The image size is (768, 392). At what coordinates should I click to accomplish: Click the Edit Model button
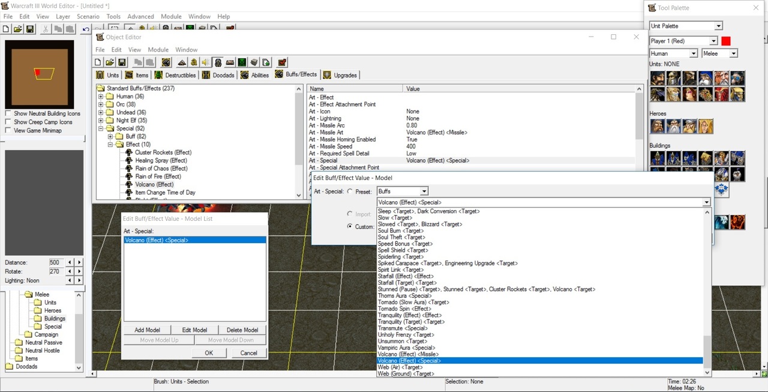click(194, 330)
